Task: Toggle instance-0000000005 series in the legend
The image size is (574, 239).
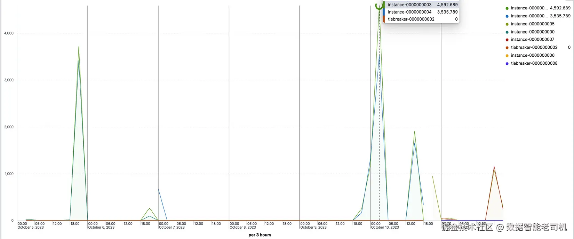Action: click(x=533, y=24)
